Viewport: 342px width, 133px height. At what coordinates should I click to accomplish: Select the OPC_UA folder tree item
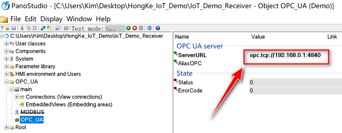(x=26, y=82)
